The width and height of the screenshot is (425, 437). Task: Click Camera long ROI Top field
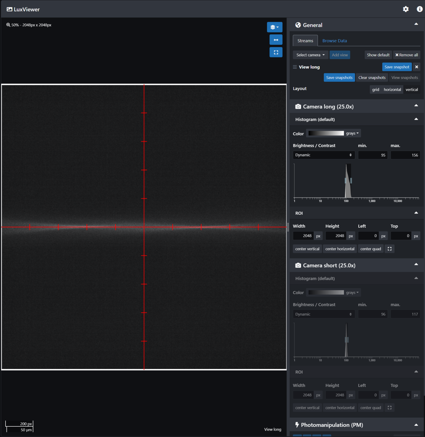[401, 236]
